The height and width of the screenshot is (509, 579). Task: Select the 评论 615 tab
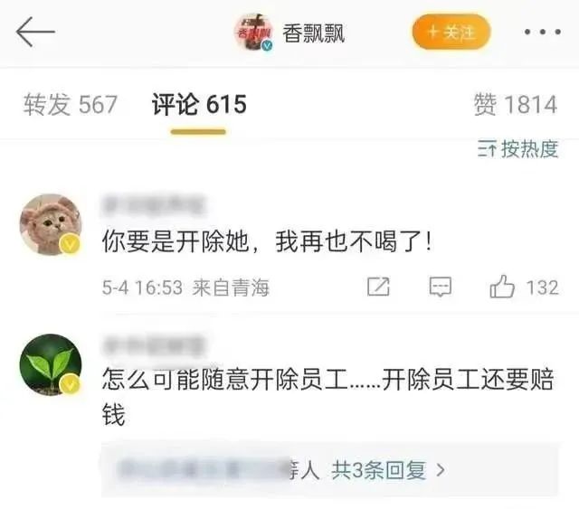(x=199, y=105)
